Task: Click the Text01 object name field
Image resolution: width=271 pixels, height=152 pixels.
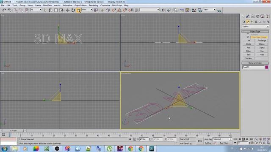Action: click(x=253, y=67)
